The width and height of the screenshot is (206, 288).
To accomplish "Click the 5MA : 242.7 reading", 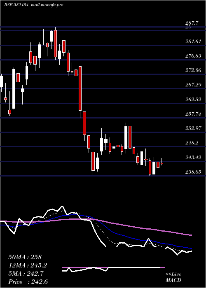I will 26,274.
